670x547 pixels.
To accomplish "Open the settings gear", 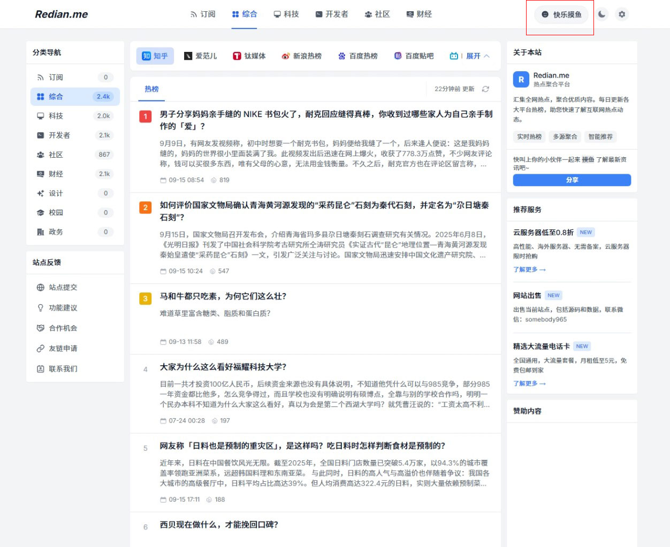I will tap(621, 14).
